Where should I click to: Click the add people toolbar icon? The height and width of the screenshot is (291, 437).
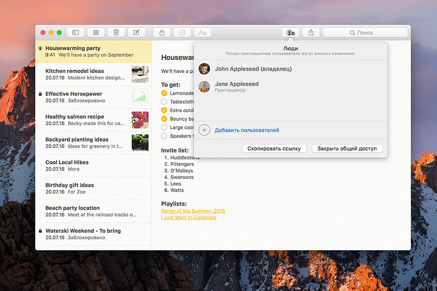290,32
